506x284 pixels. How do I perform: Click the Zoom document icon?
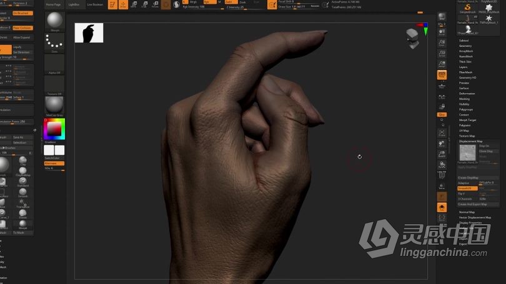pyautogui.click(x=442, y=43)
